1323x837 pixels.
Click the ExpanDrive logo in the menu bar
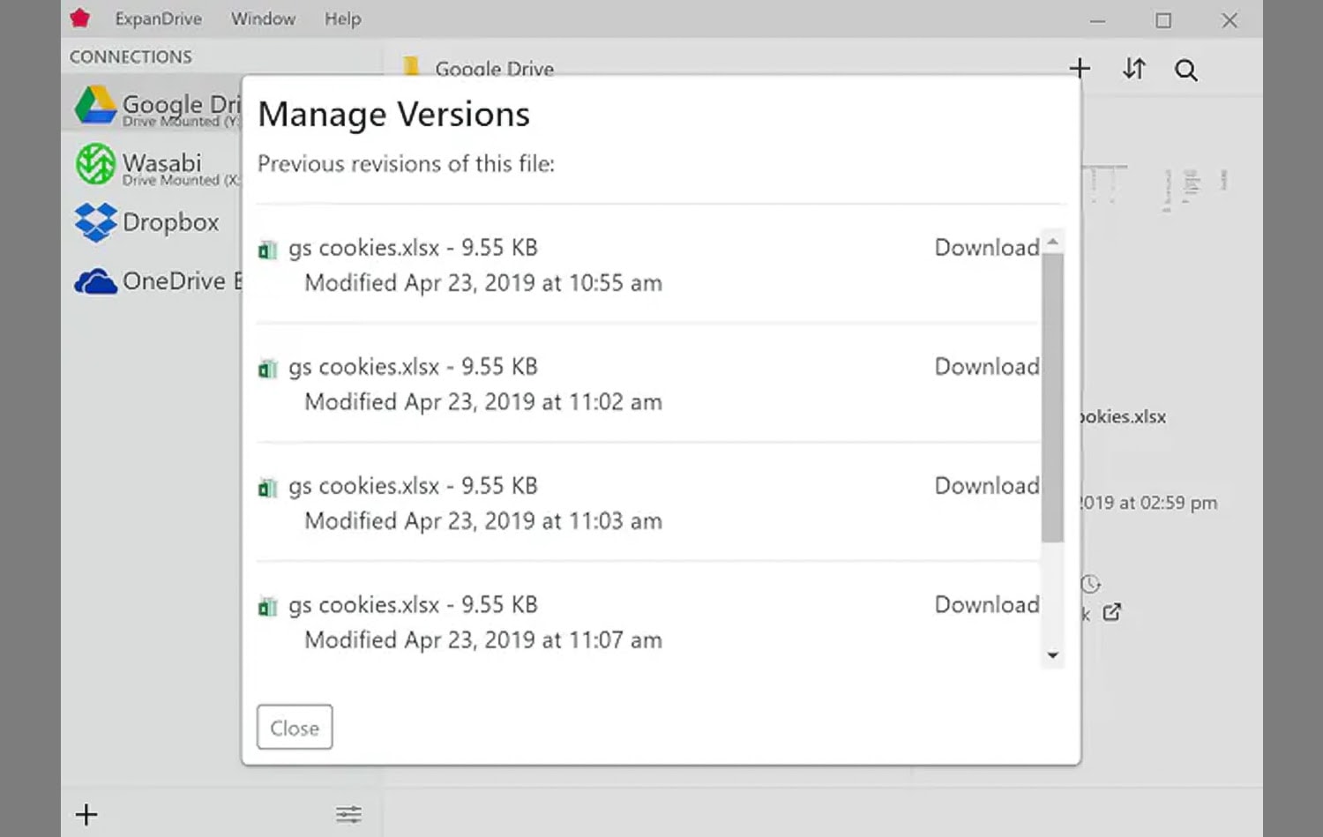[x=79, y=18]
